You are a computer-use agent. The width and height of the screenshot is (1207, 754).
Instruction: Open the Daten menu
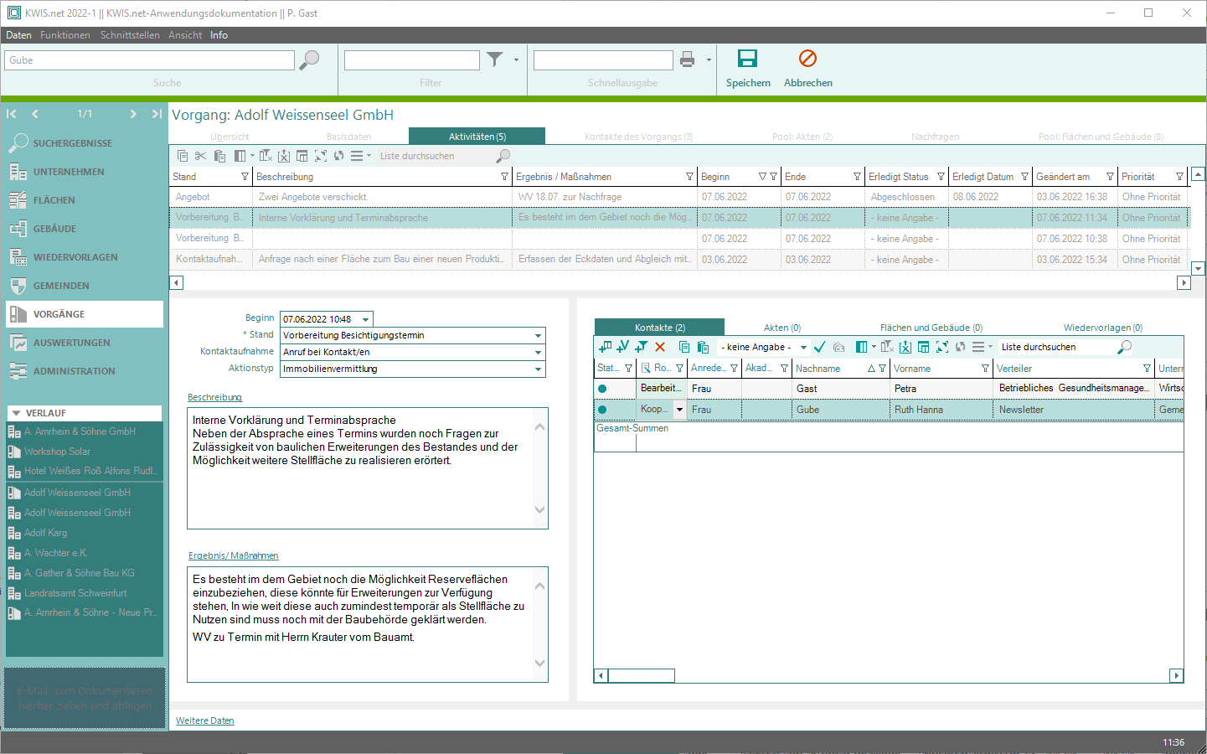(18, 35)
